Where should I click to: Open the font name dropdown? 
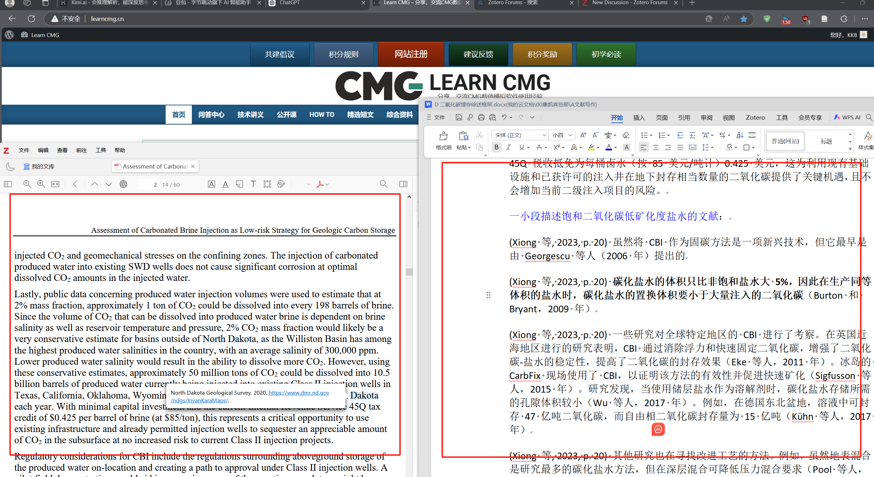pyautogui.click(x=544, y=135)
